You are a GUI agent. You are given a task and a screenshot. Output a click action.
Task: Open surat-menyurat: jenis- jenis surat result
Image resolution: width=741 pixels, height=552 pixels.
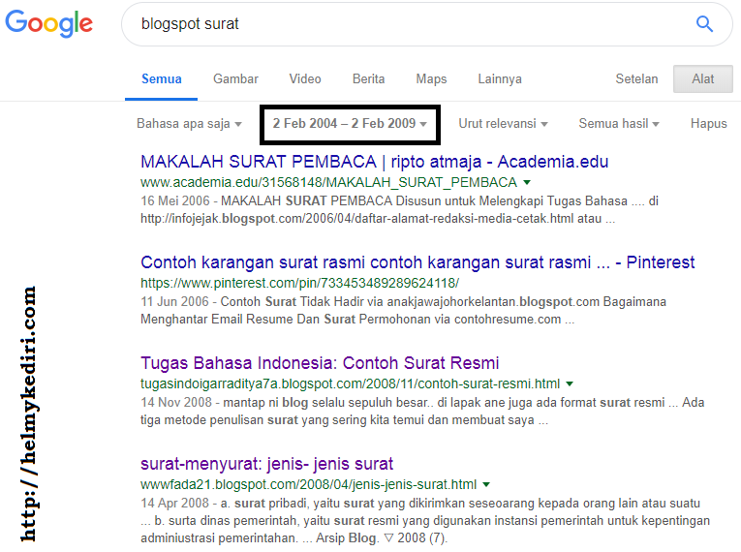coord(266,464)
